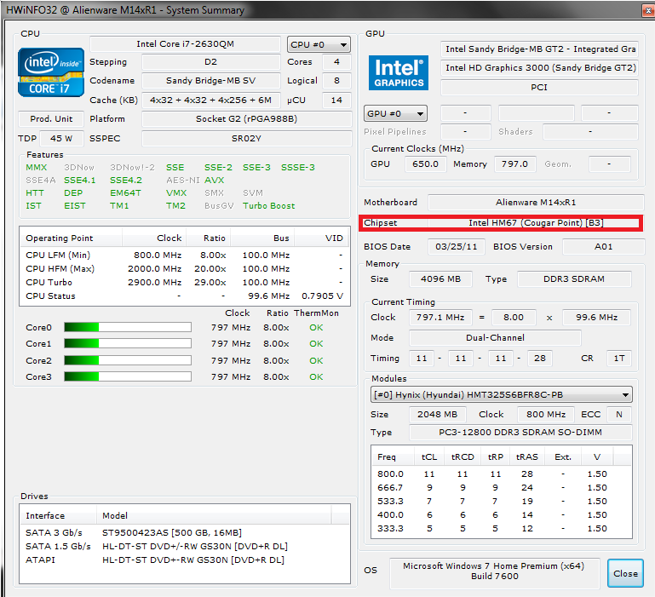Screen dimensions: 655x597
Task: Click the GPU memory clock value 797.0
Action: tap(515, 164)
